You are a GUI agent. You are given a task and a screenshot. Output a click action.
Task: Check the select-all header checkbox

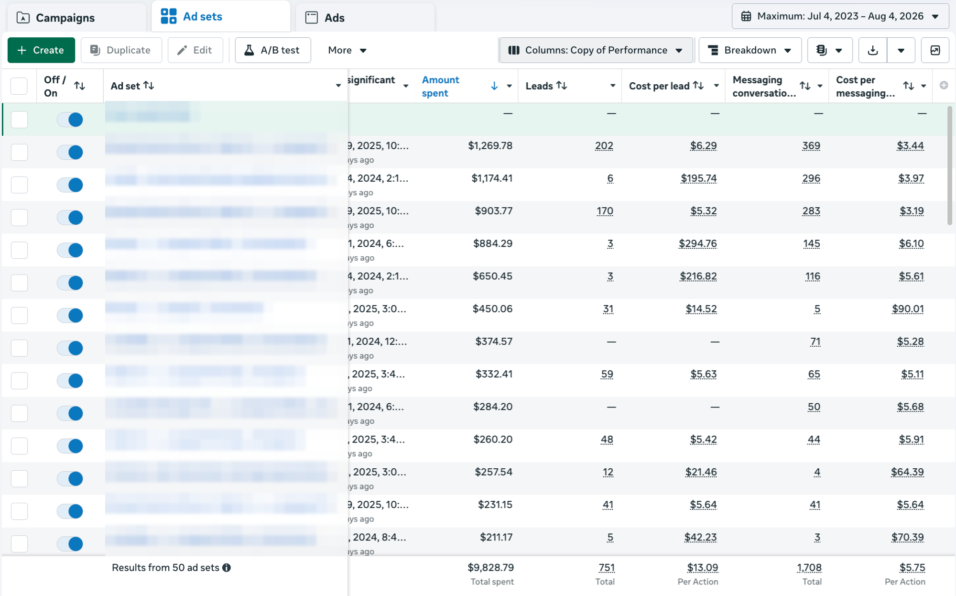(x=19, y=86)
